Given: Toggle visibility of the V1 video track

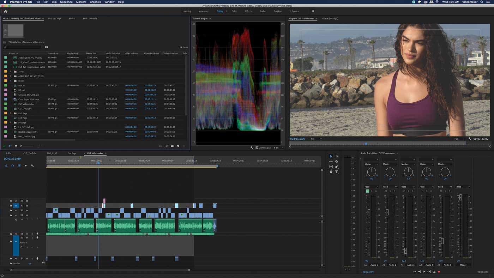Looking at the screenshot, I should [26, 216].
